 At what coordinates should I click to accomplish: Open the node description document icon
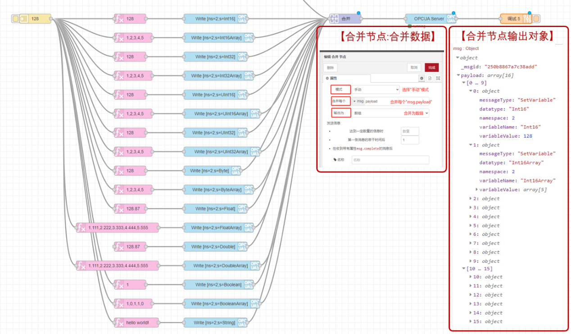[430, 78]
